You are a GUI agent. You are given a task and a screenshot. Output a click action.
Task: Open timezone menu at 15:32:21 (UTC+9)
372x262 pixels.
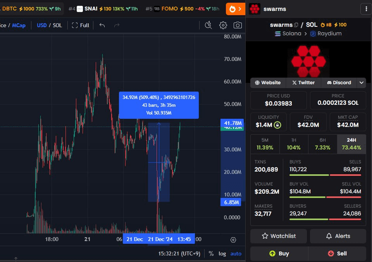179,254
